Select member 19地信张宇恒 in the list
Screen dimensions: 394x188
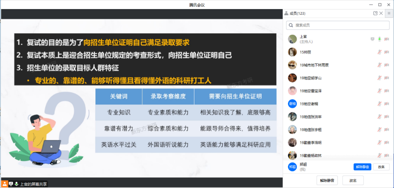point(311,130)
